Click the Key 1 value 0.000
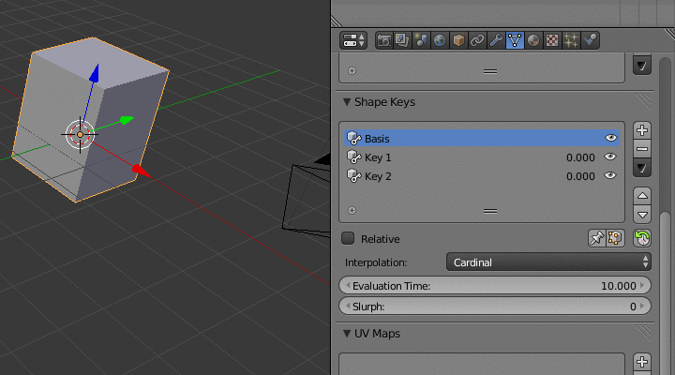 (x=580, y=157)
